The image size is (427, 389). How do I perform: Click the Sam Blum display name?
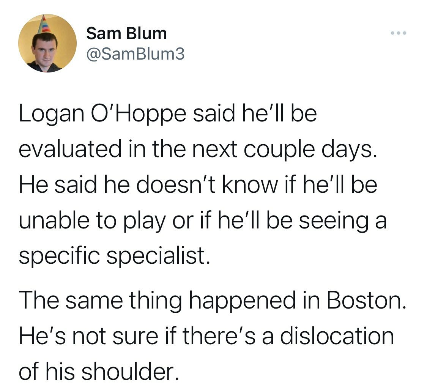click(127, 33)
